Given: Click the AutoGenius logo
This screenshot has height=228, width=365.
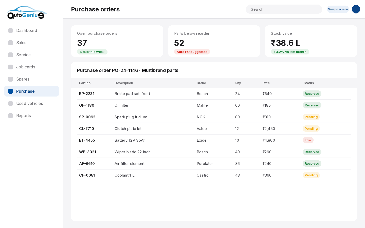Looking at the screenshot, I should [x=27, y=12].
